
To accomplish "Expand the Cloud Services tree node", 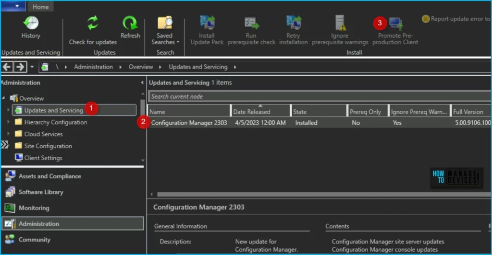I will pyautogui.click(x=9, y=134).
